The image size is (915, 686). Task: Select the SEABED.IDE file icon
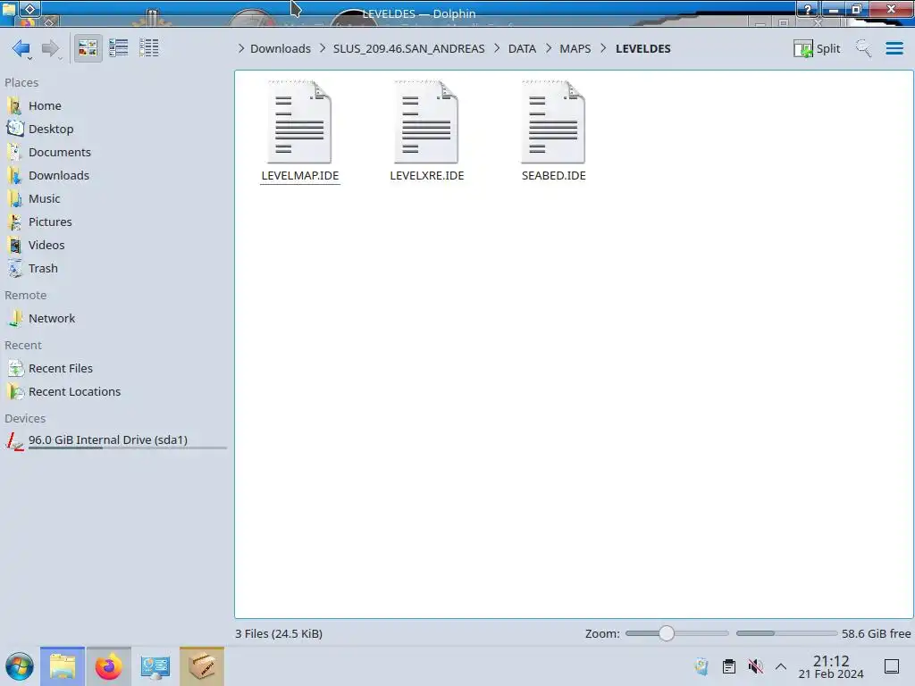point(553,121)
